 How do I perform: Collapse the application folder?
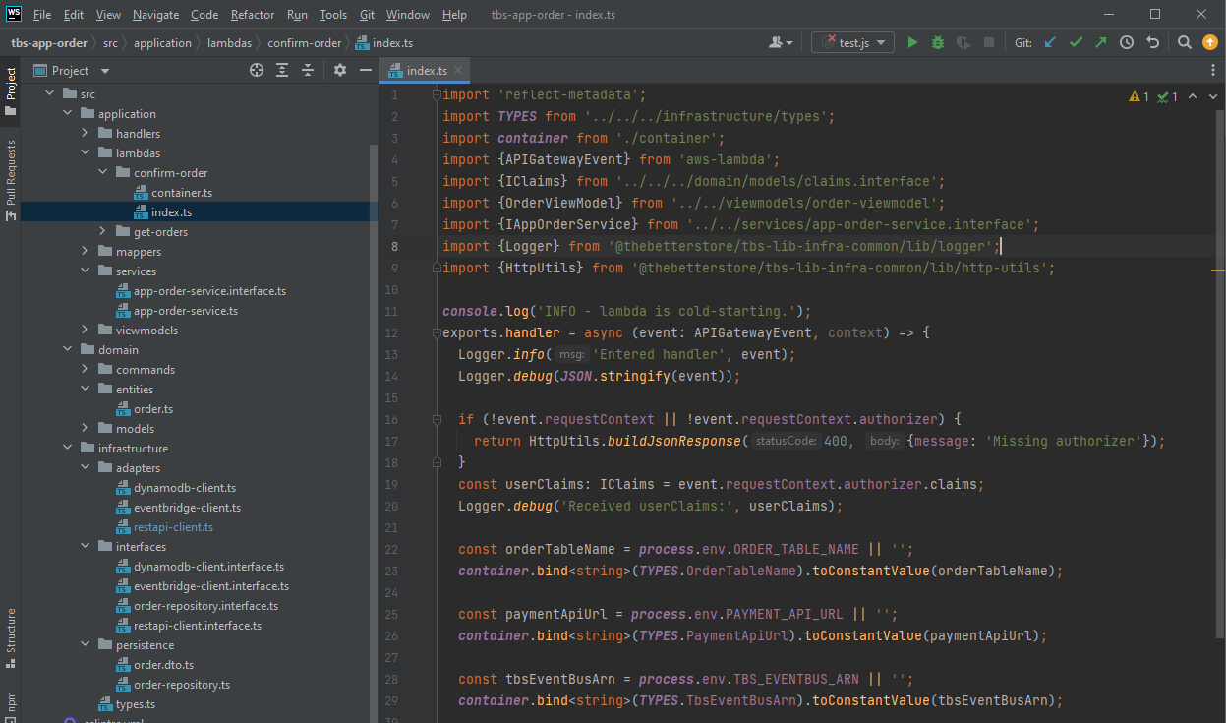pos(67,114)
